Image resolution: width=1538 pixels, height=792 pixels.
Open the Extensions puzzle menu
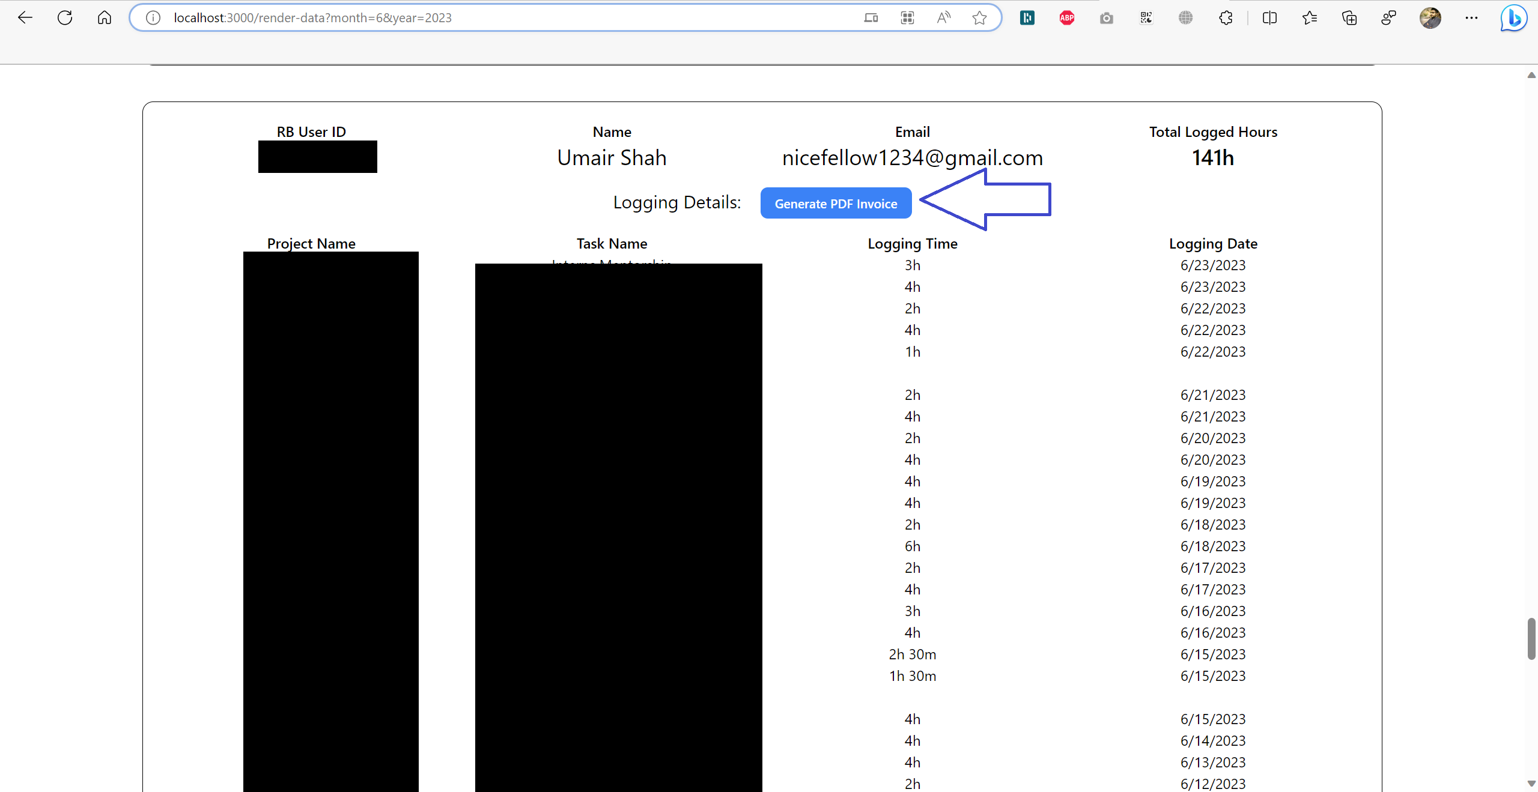[1225, 17]
